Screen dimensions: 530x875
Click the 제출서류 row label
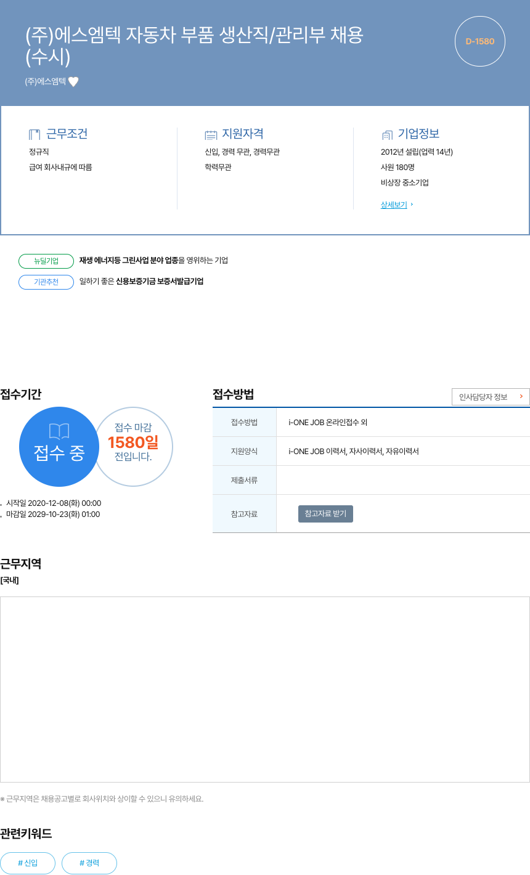(x=245, y=480)
